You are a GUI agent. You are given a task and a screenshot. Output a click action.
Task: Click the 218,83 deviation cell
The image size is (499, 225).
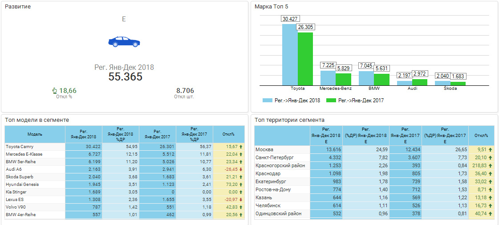pyautogui.click(x=481, y=165)
